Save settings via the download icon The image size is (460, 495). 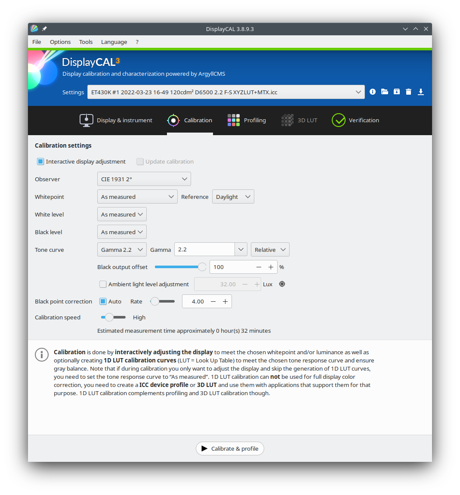[x=420, y=92]
